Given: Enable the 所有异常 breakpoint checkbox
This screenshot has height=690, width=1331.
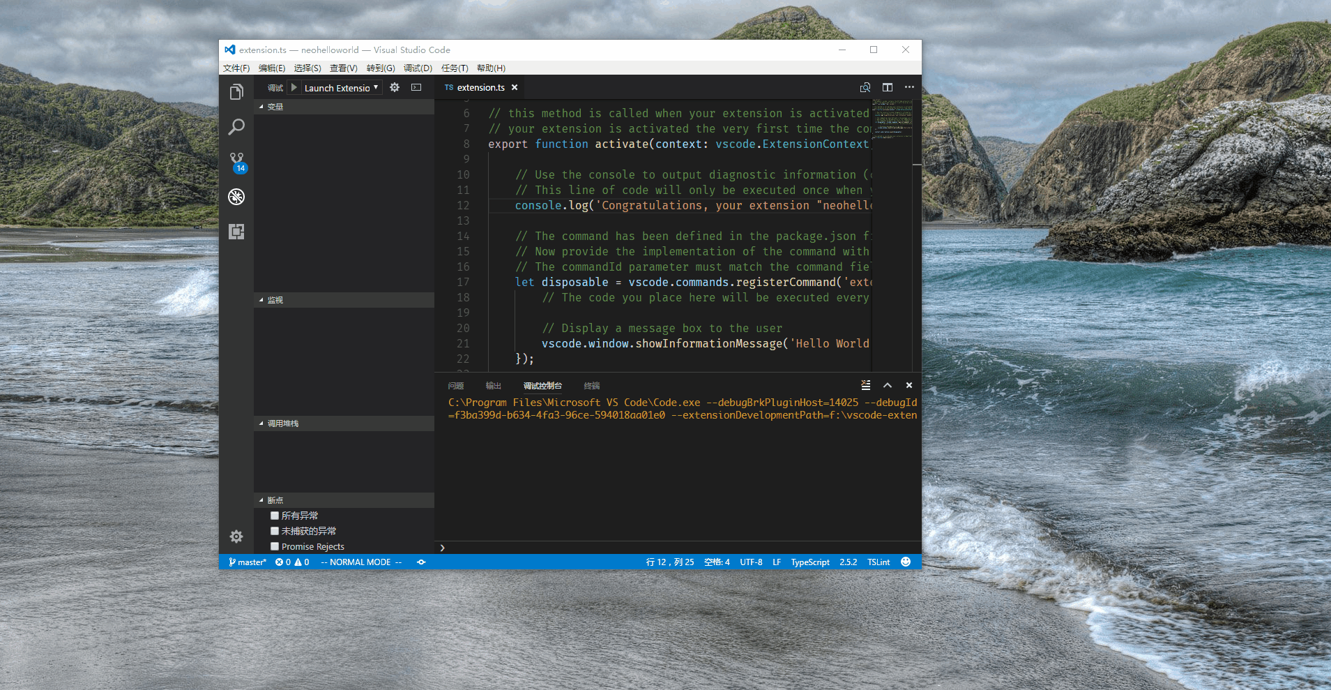Looking at the screenshot, I should point(275,515).
